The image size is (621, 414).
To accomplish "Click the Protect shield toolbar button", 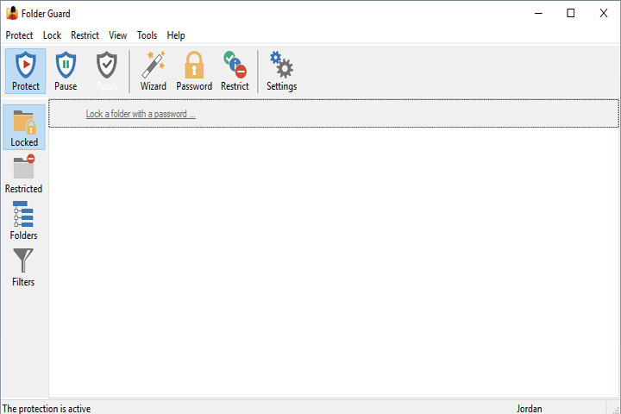I will click(26, 72).
